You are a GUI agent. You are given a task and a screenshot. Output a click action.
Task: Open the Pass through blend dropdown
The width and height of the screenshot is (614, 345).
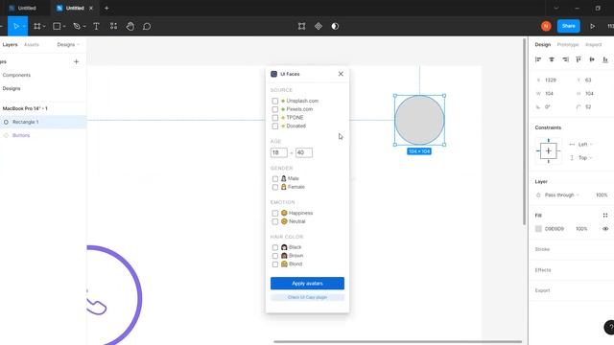click(562, 195)
